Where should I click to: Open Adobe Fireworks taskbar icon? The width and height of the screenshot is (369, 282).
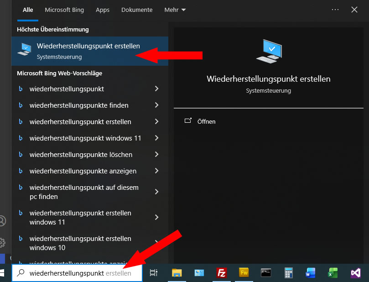244,273
